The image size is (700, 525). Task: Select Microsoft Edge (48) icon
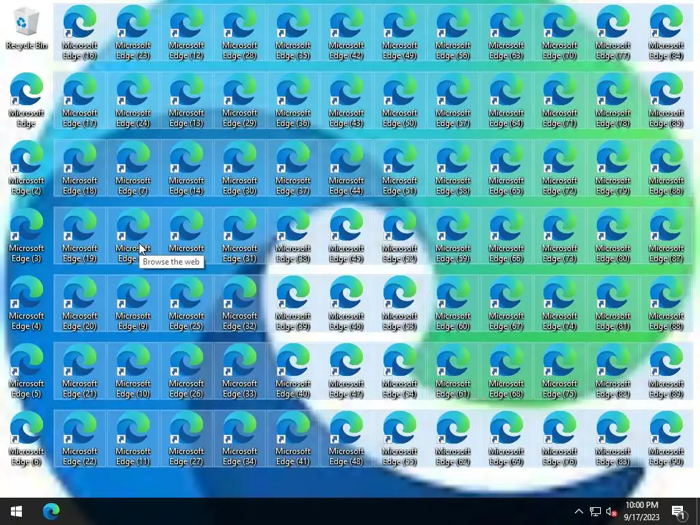coord(346,439)
